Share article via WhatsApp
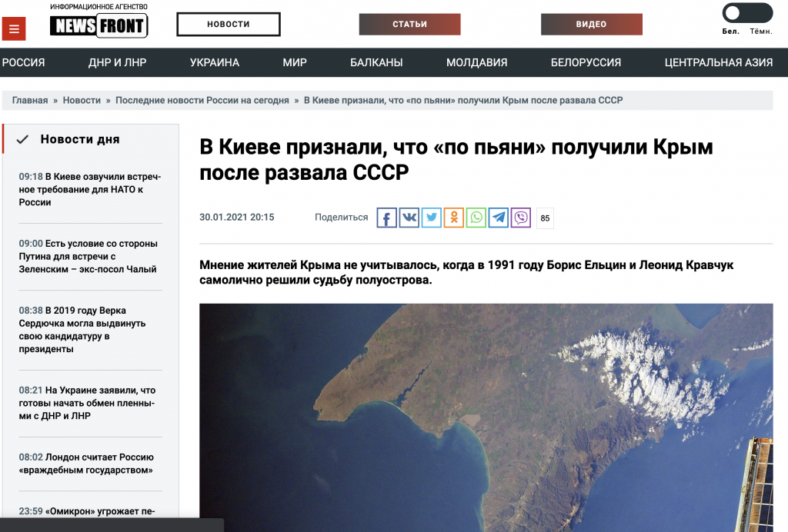 click(x=476, y=218)
